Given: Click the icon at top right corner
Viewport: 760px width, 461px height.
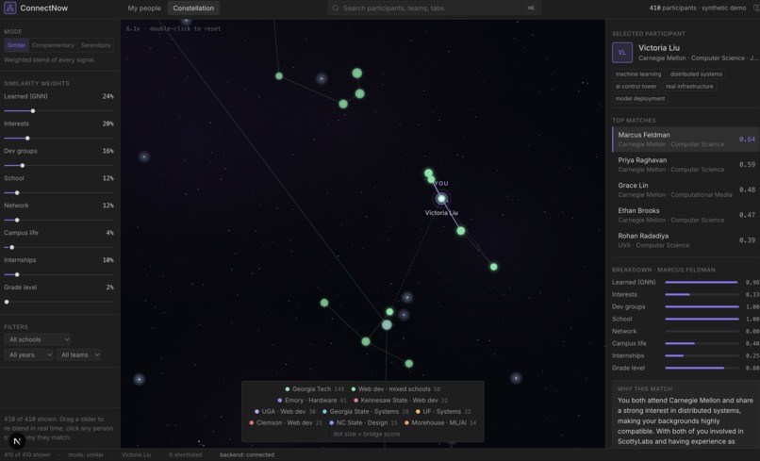Looking at the screenshot, I should click(755, 8).
